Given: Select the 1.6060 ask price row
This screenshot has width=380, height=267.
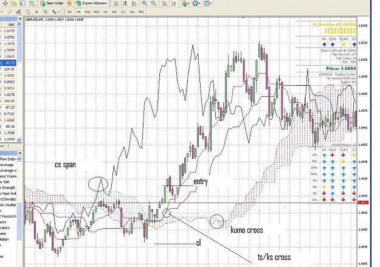Looking at the screenshot, I should [x=9, y=120].
